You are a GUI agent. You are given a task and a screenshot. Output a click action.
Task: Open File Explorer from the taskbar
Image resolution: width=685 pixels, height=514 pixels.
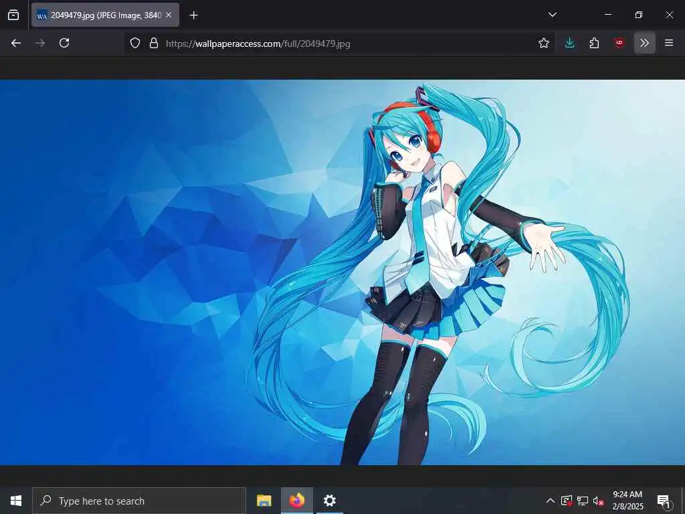click(264, 501)
